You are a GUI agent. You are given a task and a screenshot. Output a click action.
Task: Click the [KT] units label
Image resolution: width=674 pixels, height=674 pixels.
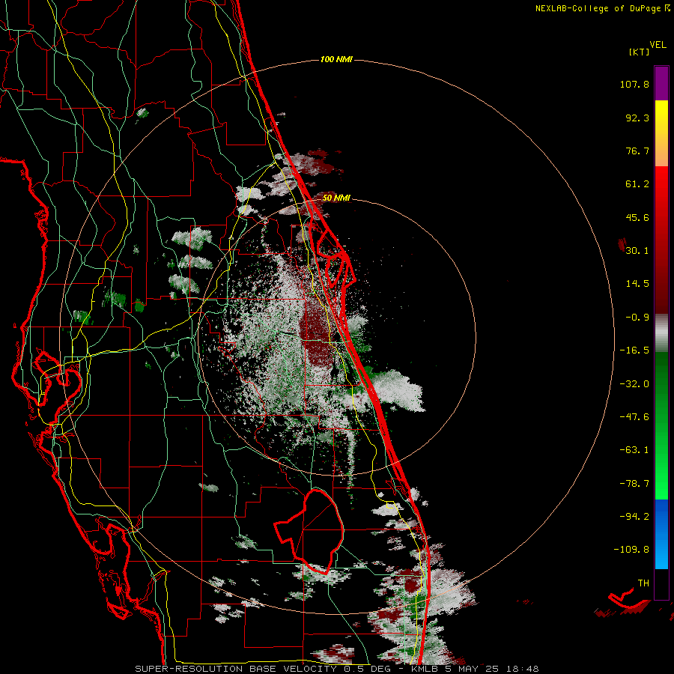(638, 52)
